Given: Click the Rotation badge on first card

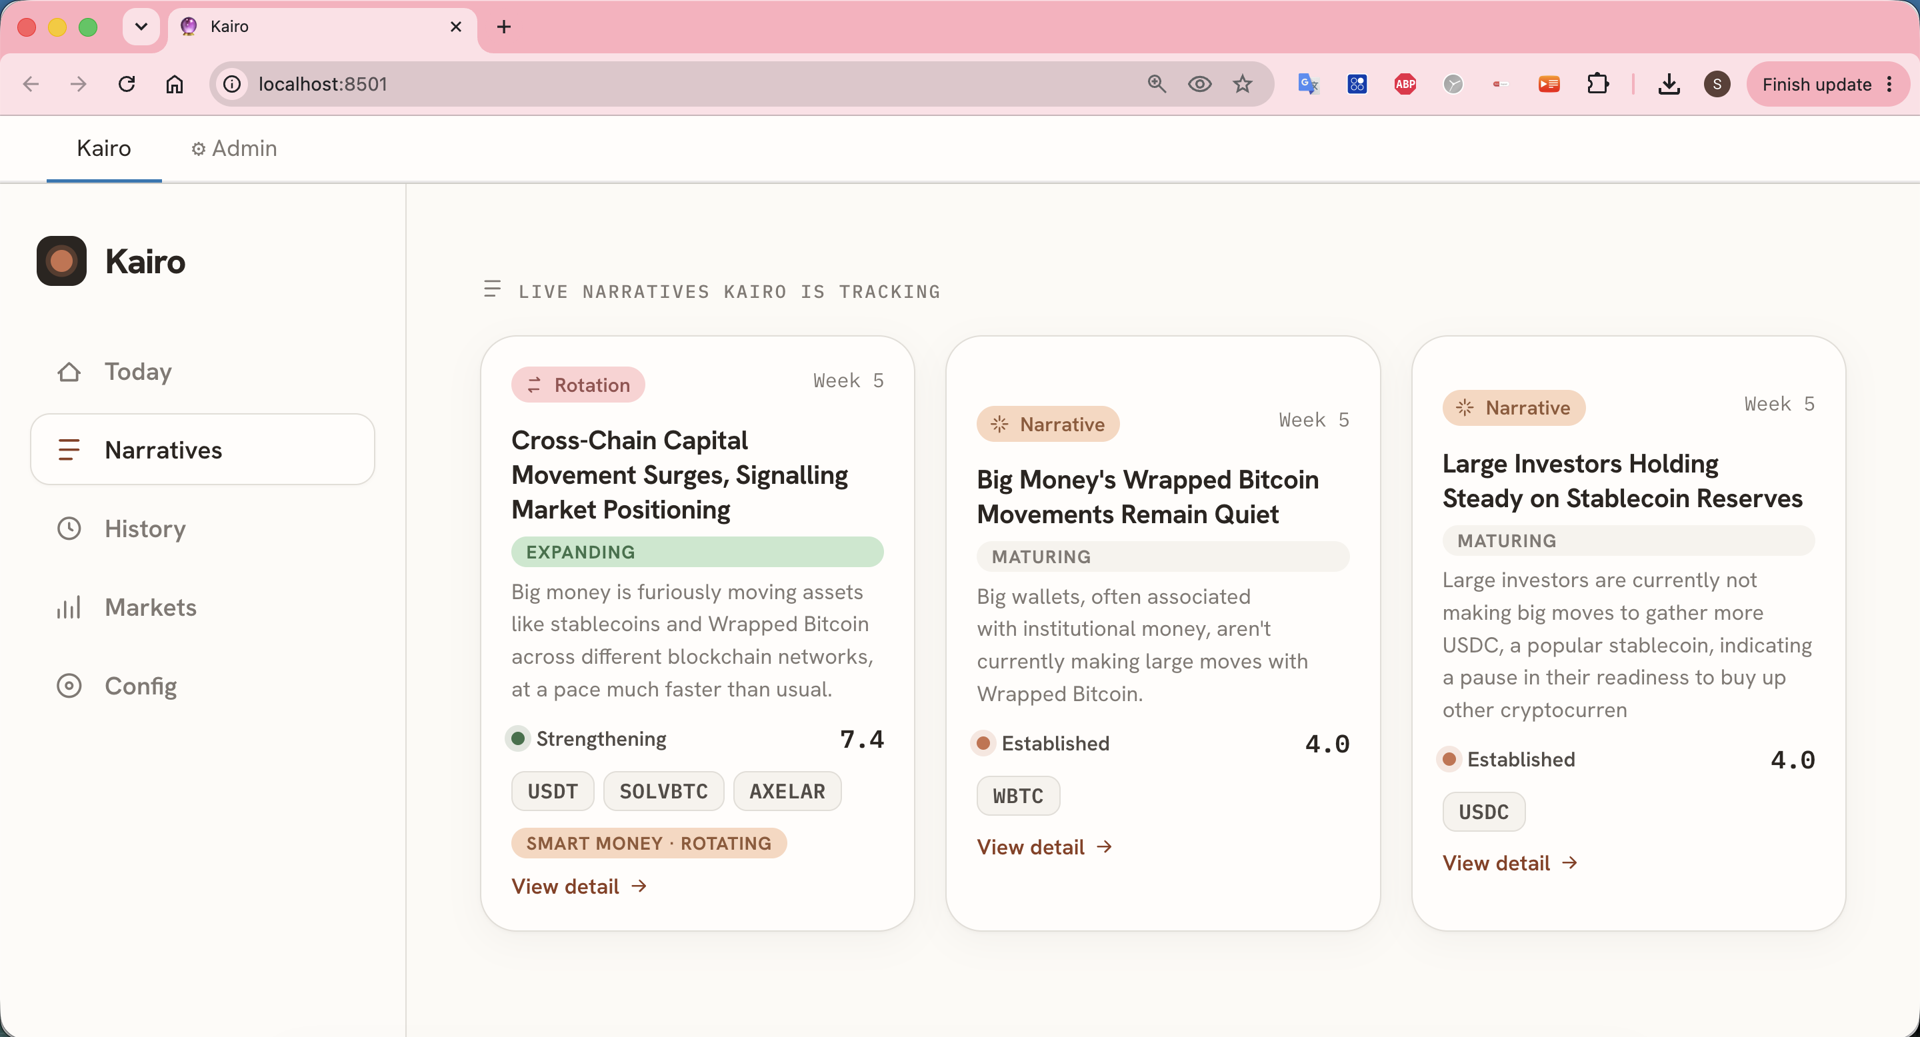Looking at the screenshot, I should [577, 385].
